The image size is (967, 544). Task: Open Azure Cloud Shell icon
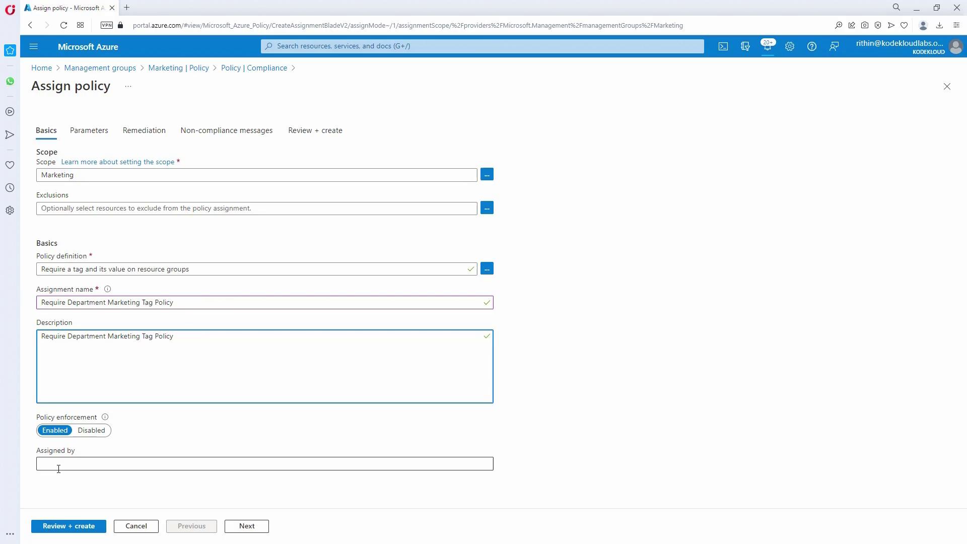tap(723, 46)
